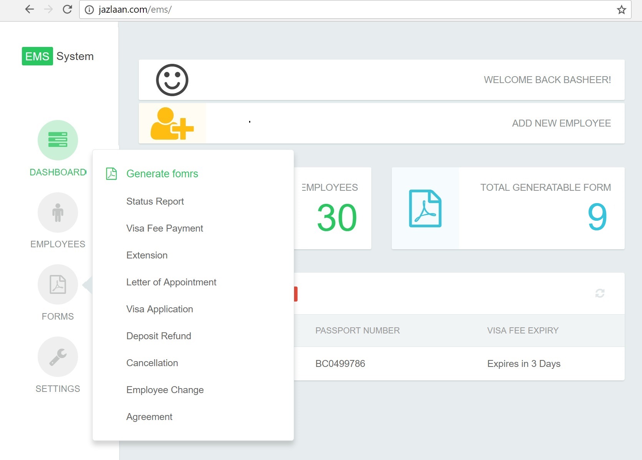642x460 pixels.
Task: Click the smiley face welcome icon
Action: pos(172,80)
